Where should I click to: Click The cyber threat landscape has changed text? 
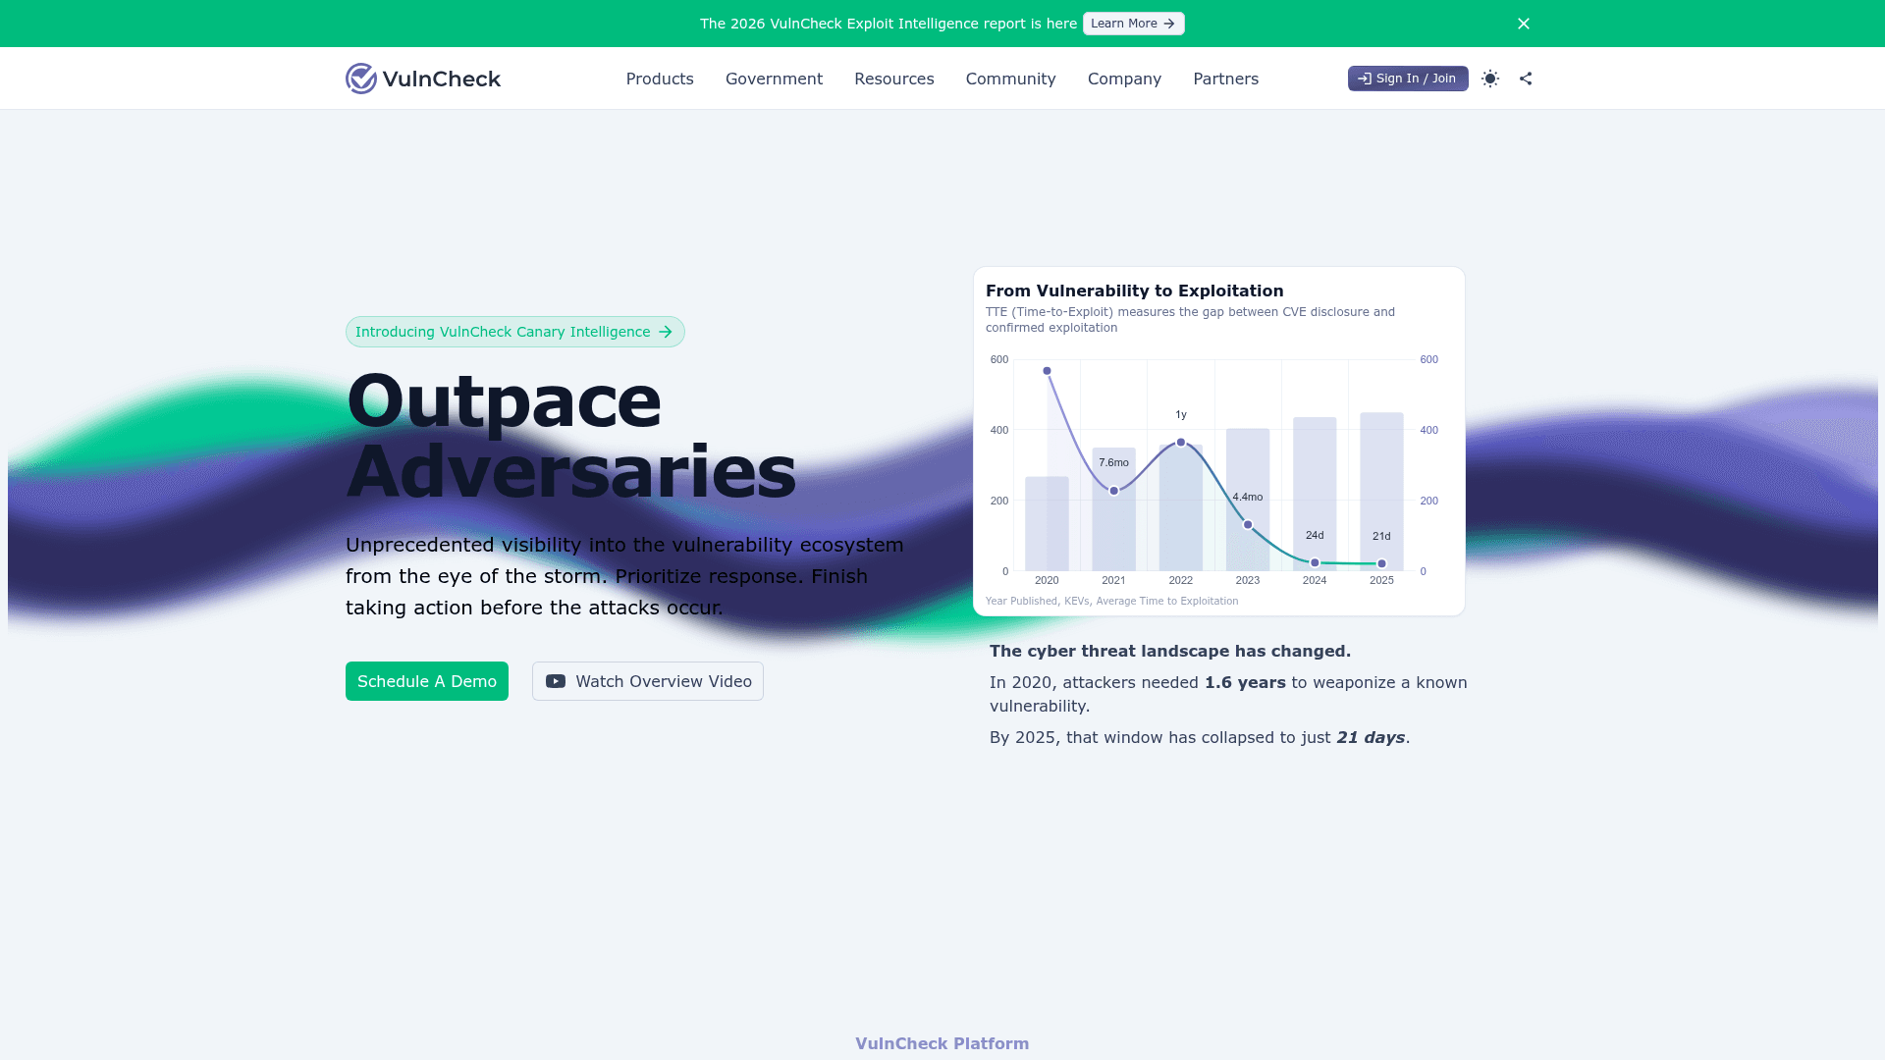click(1170, 651)
